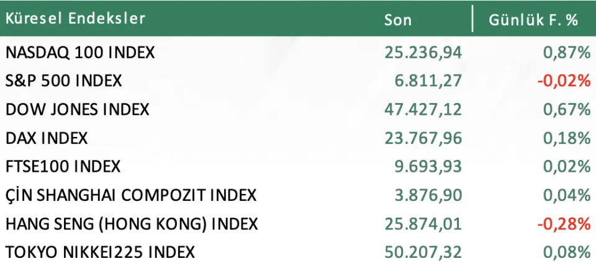Click the Küresel Endeksler column header
596x274 pixels.
75,18
